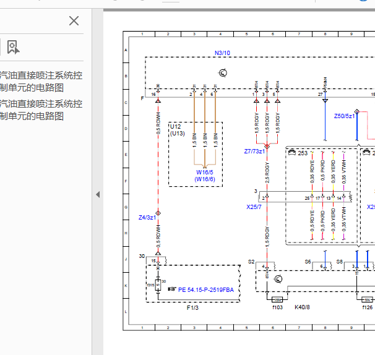Click the f126 fuse label

click(x=368, y=307)
